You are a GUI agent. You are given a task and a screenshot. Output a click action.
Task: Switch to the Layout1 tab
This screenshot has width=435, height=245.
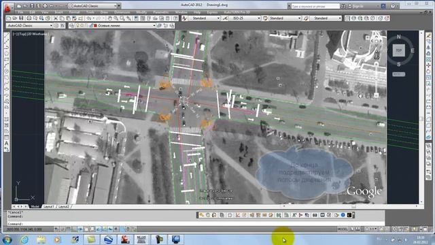pyautogui.click(x=48, y=207)
